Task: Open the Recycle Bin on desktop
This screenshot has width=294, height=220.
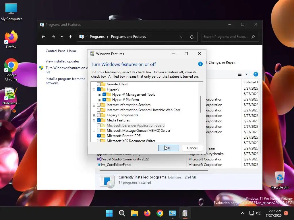Action: (280, 180)
